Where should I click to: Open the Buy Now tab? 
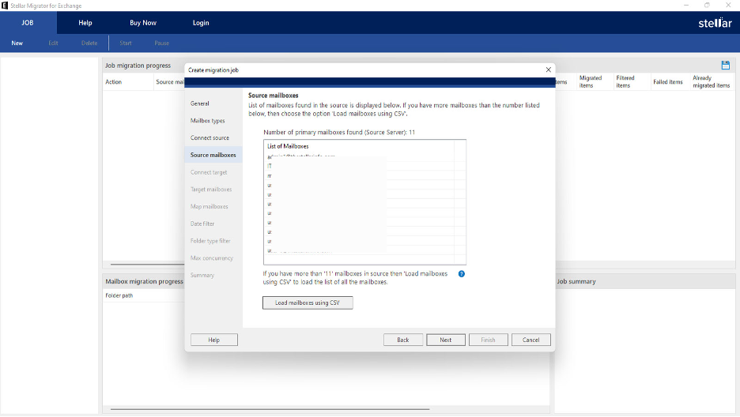(x=143, y=23)
